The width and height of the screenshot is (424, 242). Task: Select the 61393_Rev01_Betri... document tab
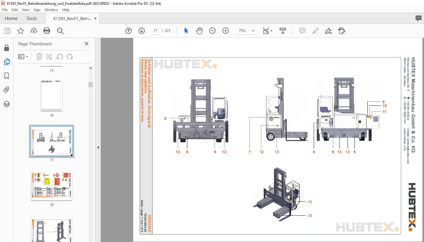click(x=72, y=19)
